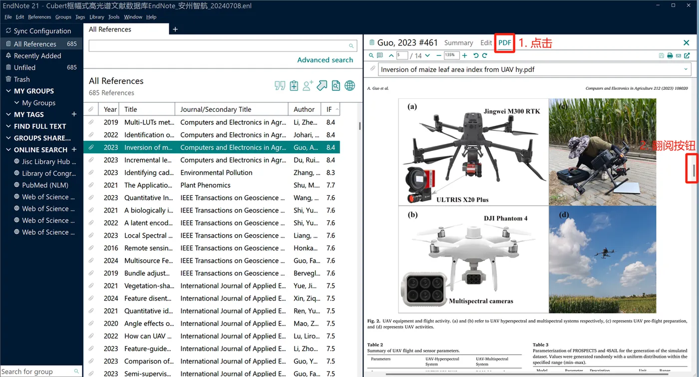This screenshot has width=699, height=377.
Task: Click the PDF page number field
Action: 402,55
